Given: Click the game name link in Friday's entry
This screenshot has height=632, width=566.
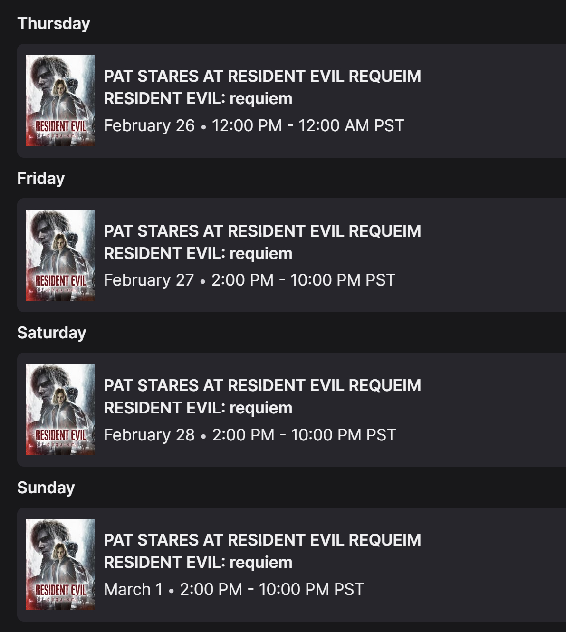Looking at the screenshot, I should pos(198,254).
